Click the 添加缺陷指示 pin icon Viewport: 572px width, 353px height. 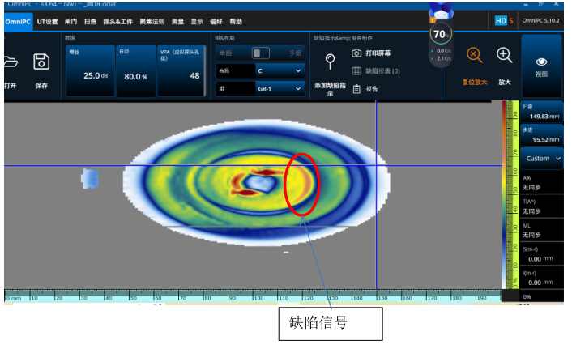click(330, 62)
